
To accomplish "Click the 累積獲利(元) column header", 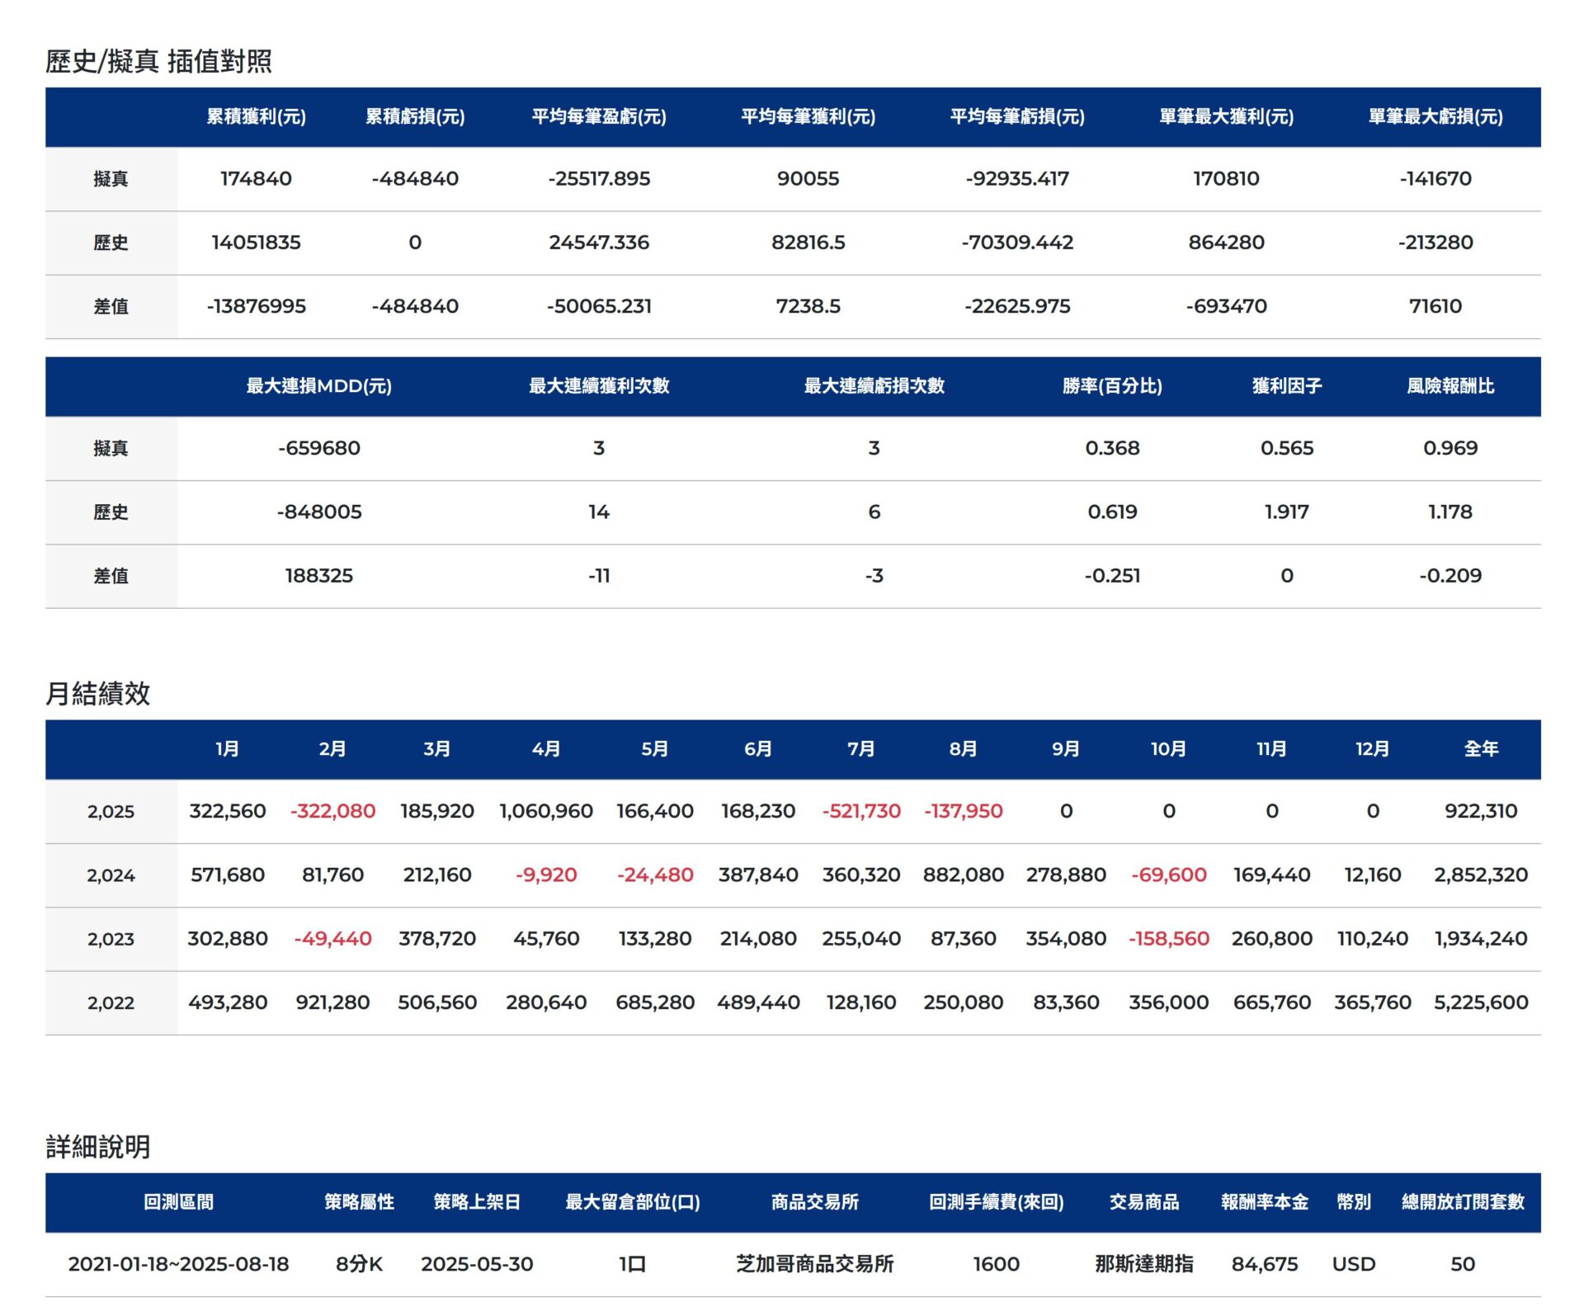I will (x=256, y=117).
